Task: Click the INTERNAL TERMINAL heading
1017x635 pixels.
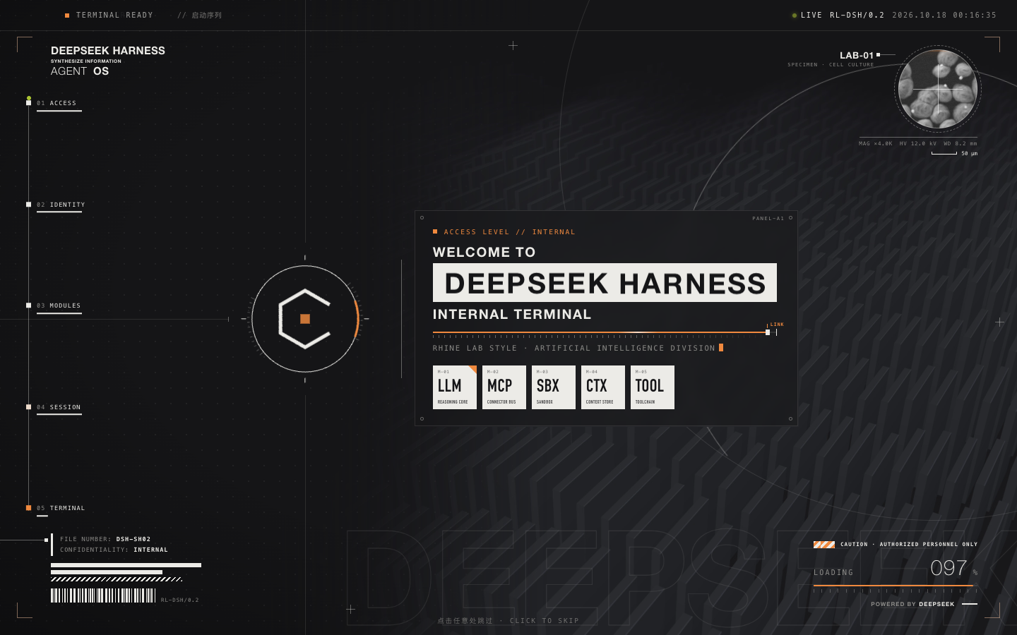Action: pos(512,315)
